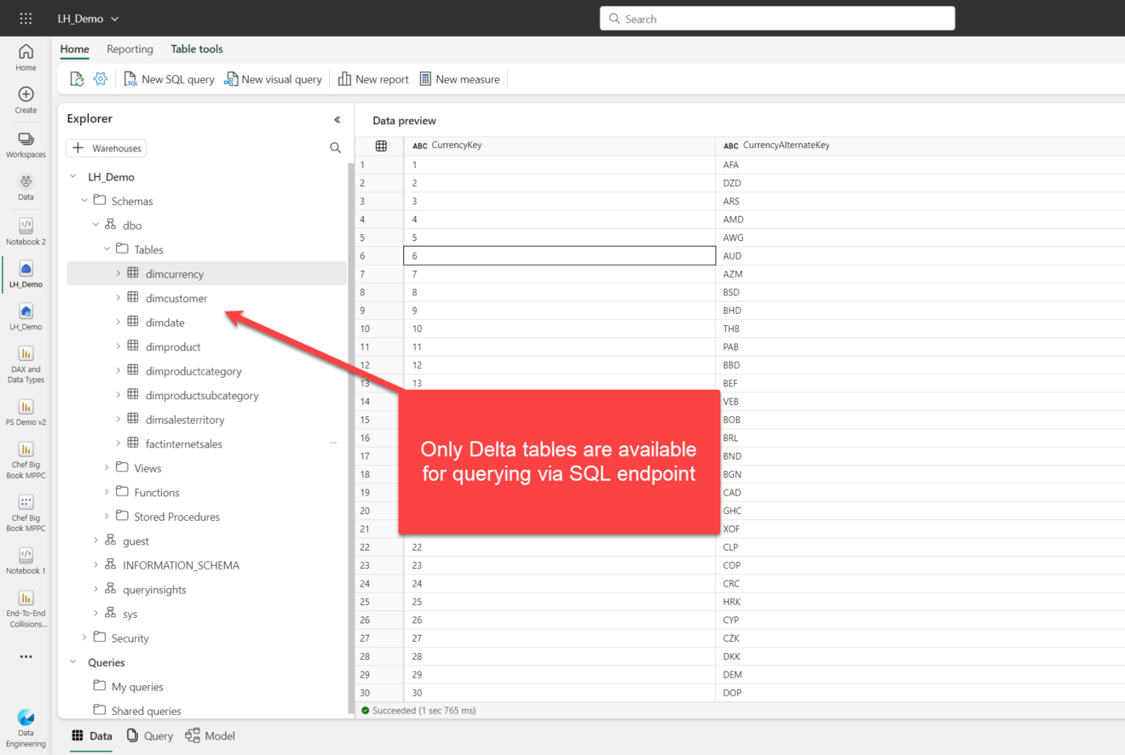This screenshot has height=755, width=1125.
Task: Click the refresh icon in toolbar
Action: click(77, 79)
